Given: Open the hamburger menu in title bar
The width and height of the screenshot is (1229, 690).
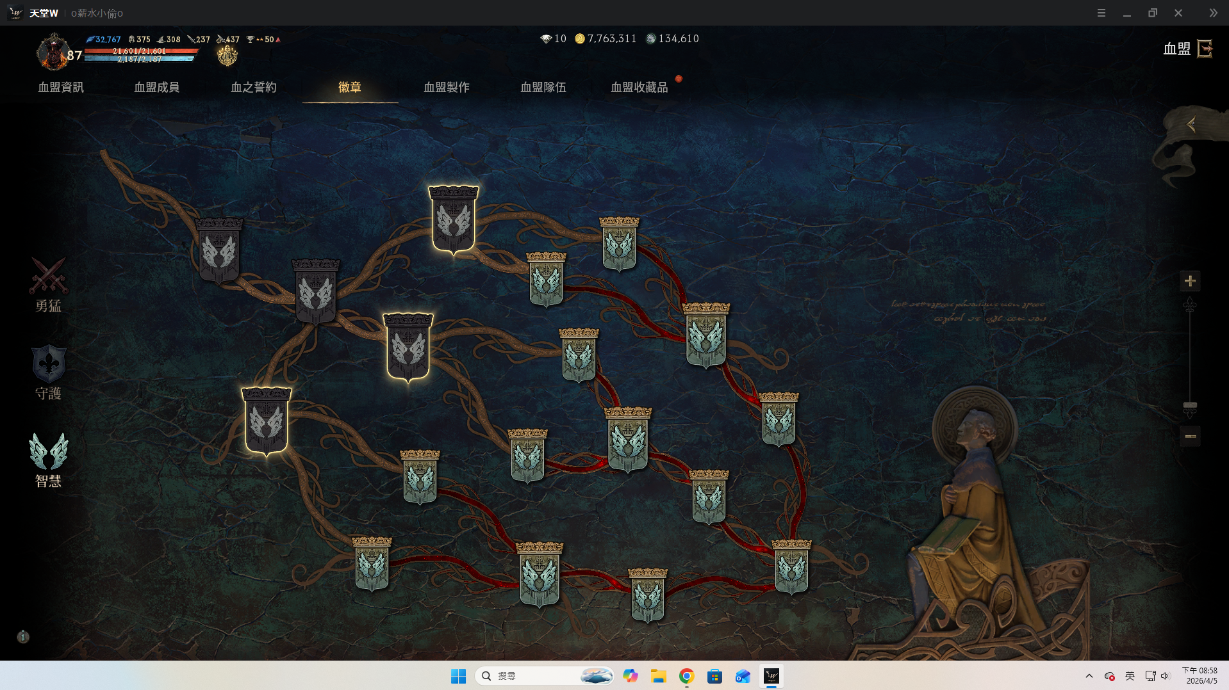Looking at the screenshot, I should click(x=1101, y=13).
